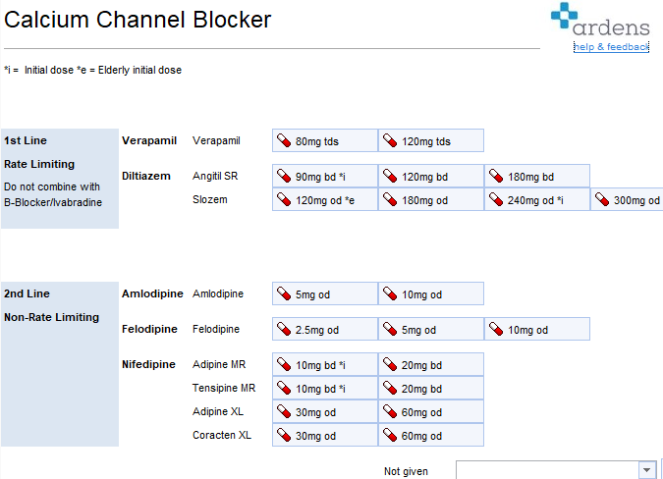Click pill icon for Verapamil 80mg tds

click(x=284, y=141)
